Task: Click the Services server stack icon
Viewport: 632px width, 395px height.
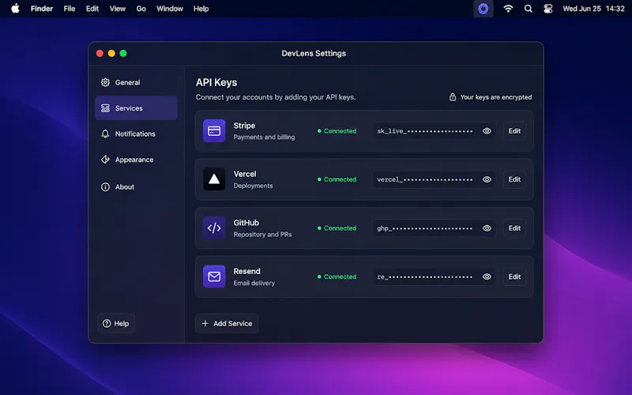Action: 105,108
